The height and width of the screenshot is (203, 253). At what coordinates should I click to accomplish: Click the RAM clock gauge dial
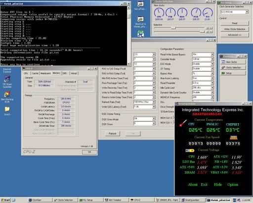coord(182,13)
